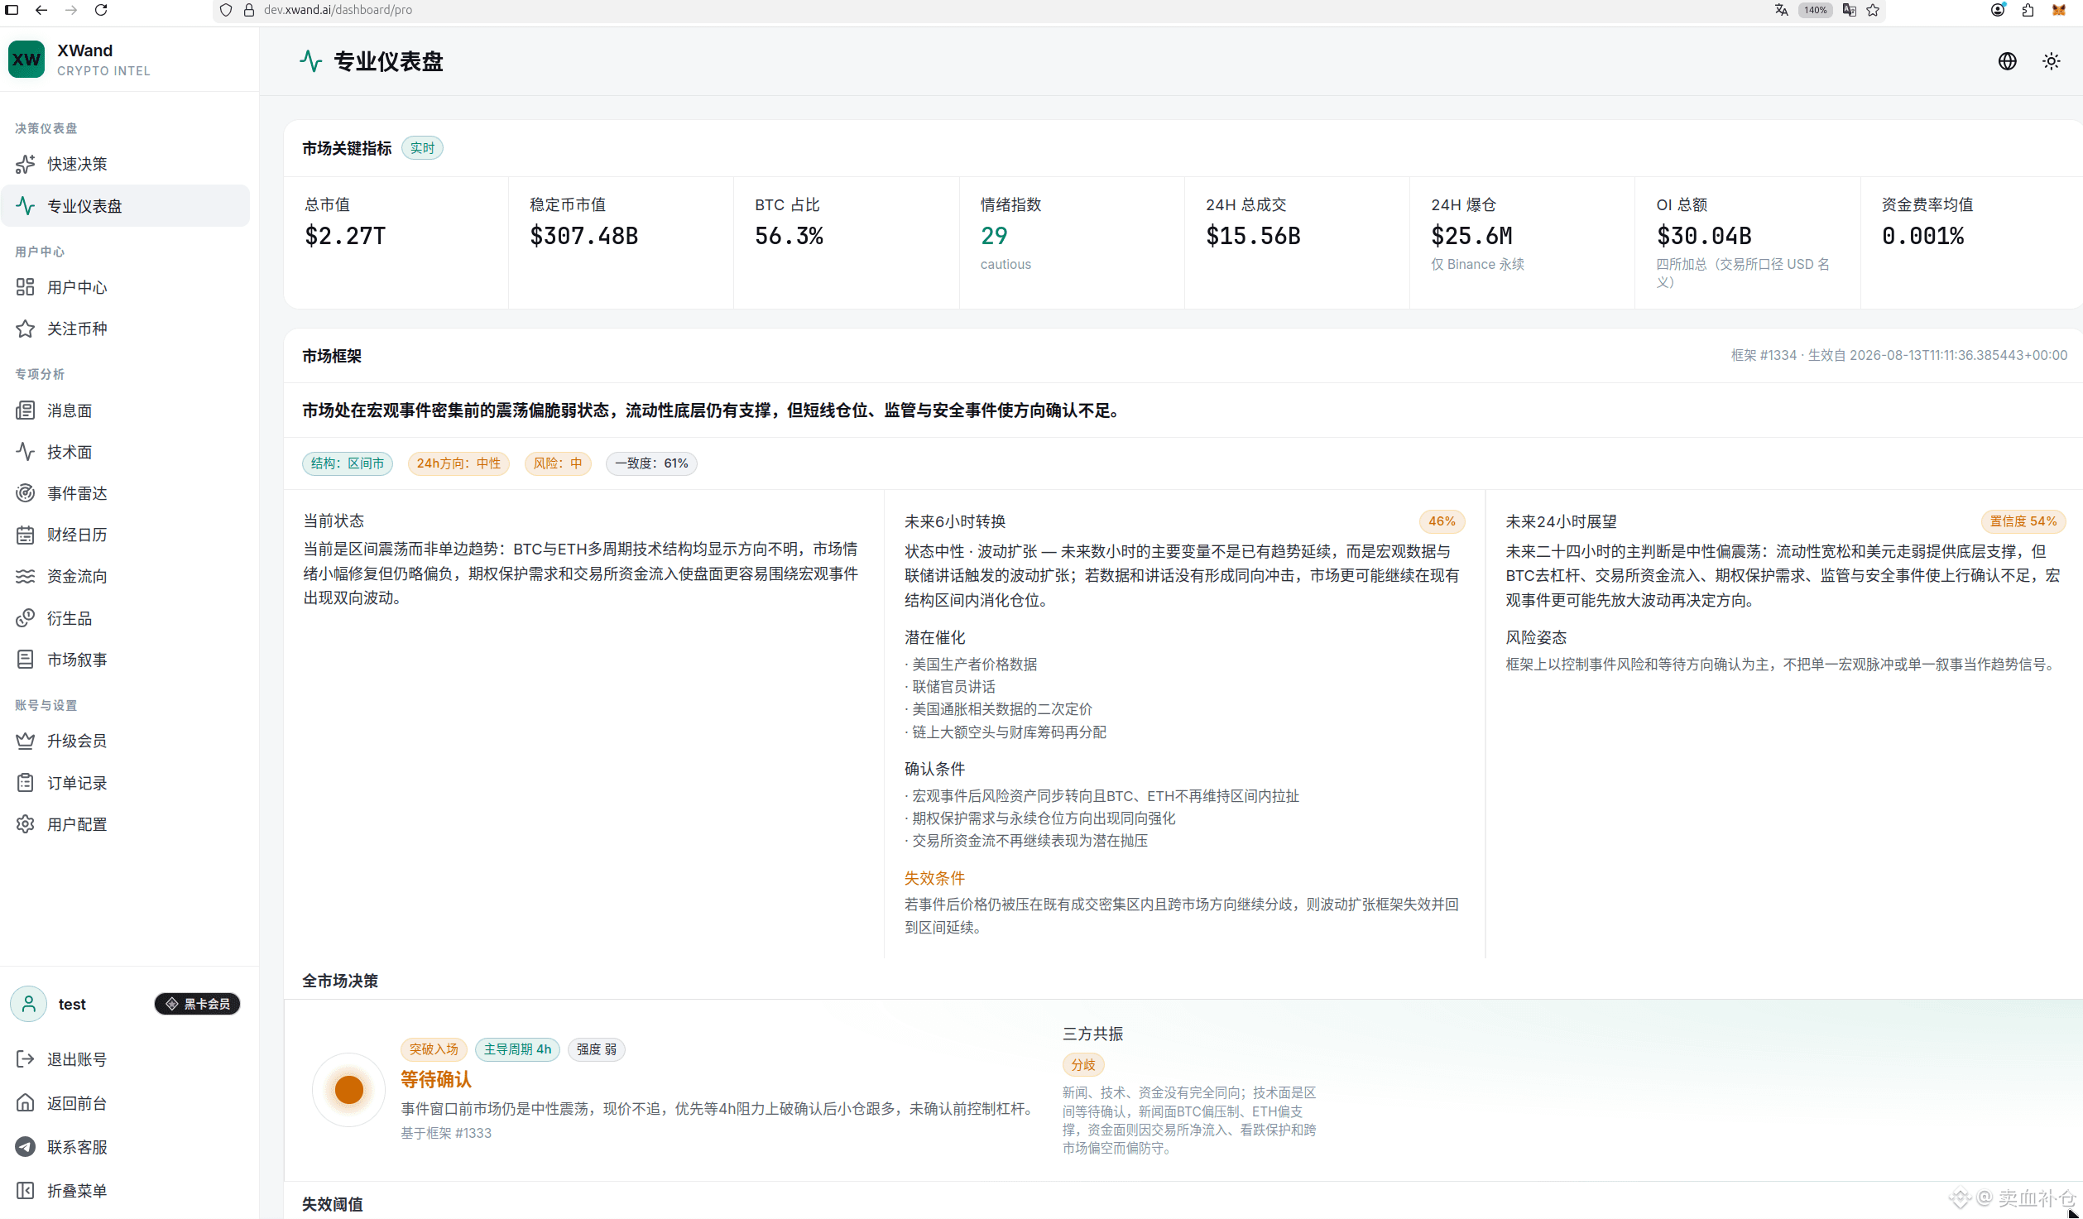Click 风险: 中 tag
Viewport: 2083px width, 1219px height.
pos(558,463)
